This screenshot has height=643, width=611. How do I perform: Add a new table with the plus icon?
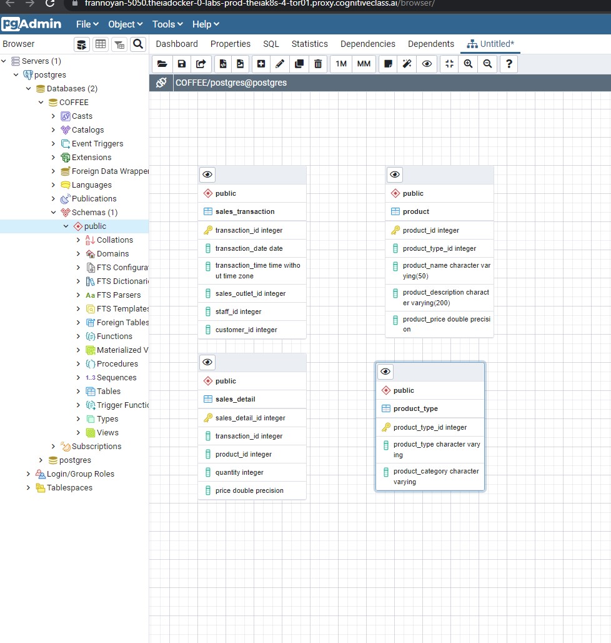261,64
